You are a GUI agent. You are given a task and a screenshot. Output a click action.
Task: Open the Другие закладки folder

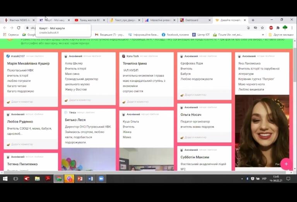point(281,35)
